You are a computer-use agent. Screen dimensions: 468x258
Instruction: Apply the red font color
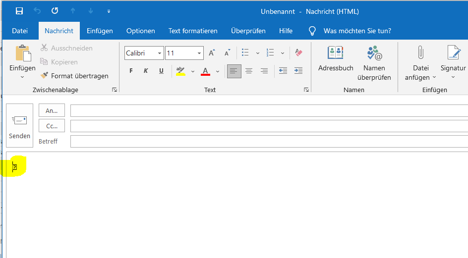205,71
